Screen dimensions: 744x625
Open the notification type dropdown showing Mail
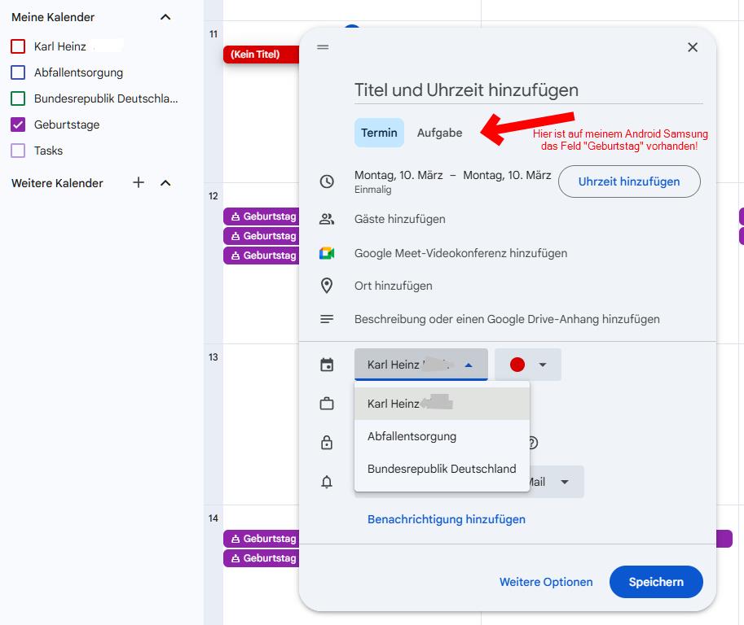coord(555,482)
